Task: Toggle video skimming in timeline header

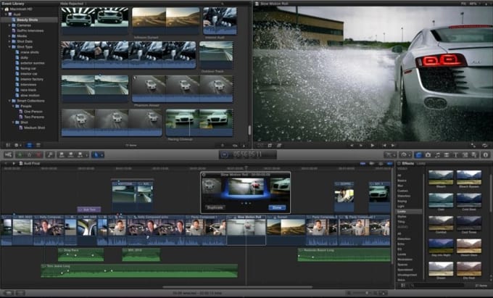Action: [x=362, y=163]
